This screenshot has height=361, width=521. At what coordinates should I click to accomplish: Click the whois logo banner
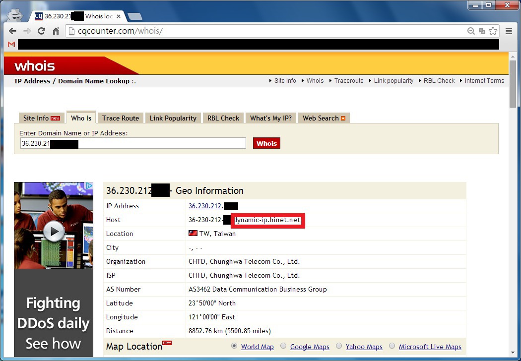coord(35,66)
